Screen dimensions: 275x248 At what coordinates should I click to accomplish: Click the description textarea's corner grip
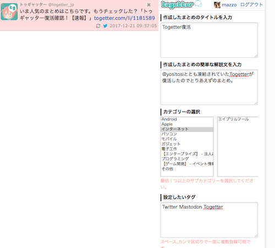(256, 103)
